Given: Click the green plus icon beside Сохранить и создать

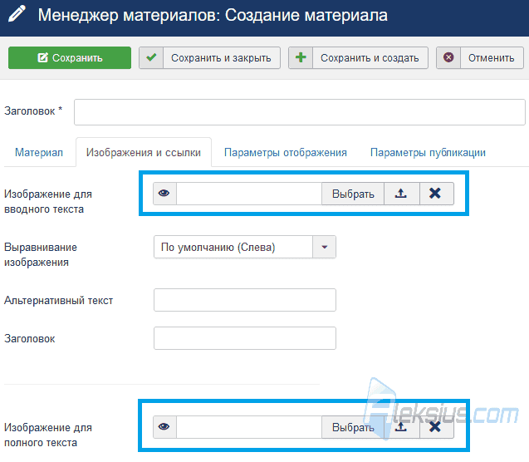Looking at the screenshot, I should point(301,57).
